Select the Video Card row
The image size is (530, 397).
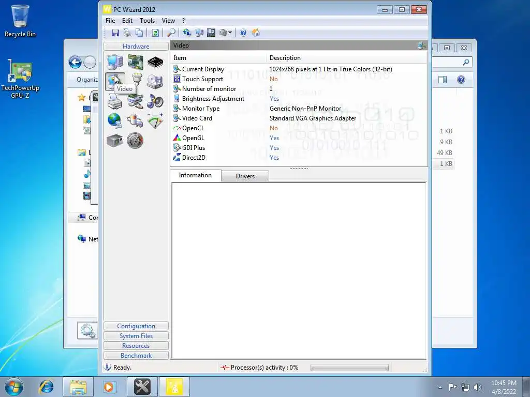(299, 118)
